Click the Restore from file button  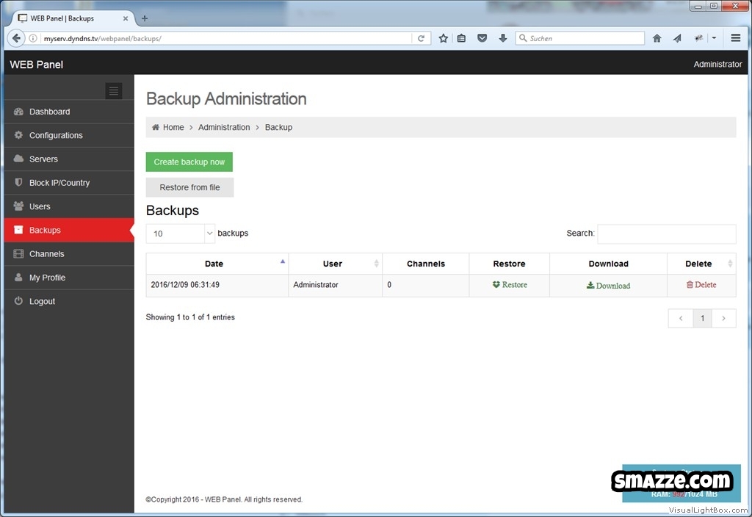pos(189,187)
